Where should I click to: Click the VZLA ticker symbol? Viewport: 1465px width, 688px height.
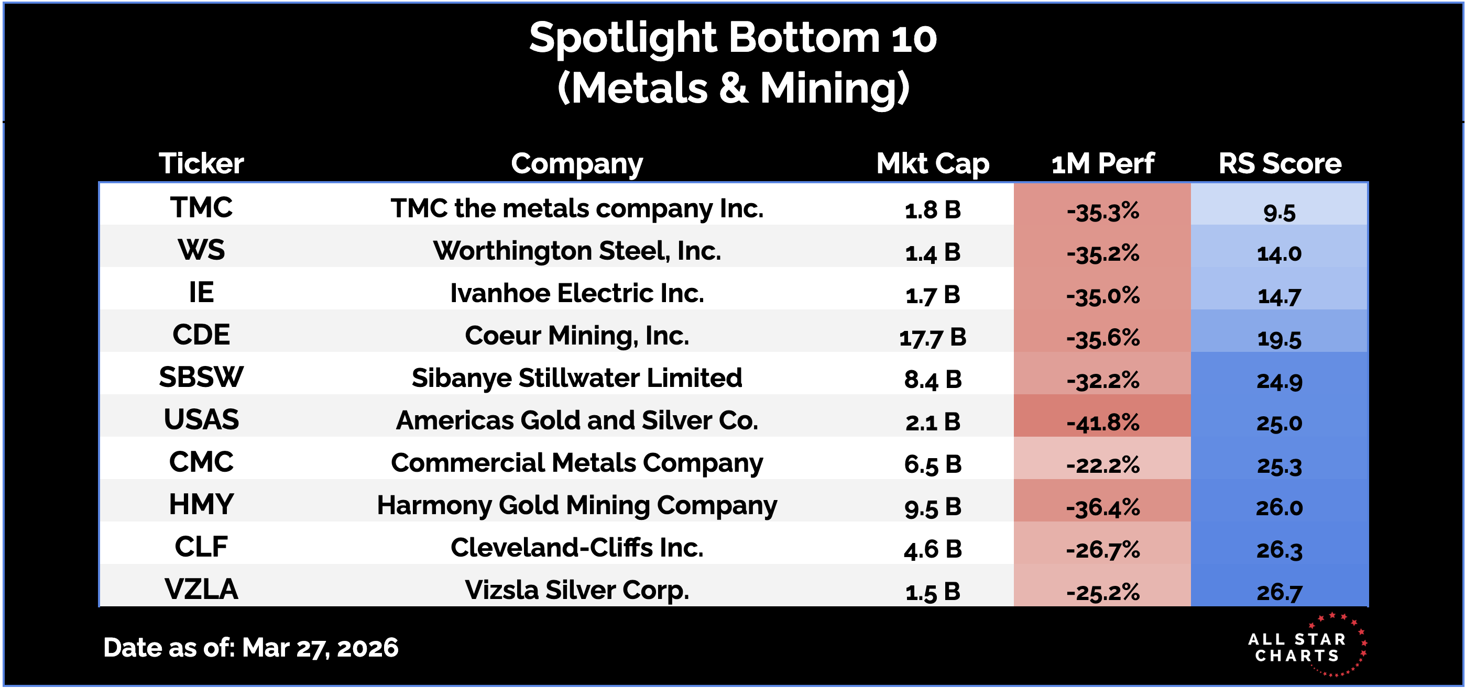click(x=201, y=589)
